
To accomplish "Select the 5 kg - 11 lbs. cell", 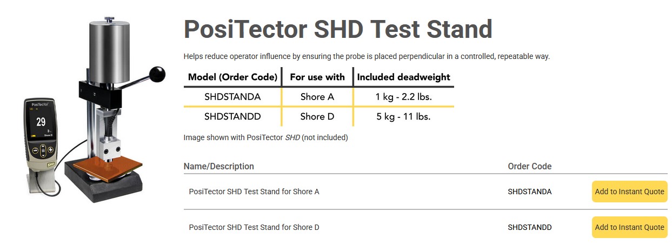I will pyautogui.click(x=403, y=116).
